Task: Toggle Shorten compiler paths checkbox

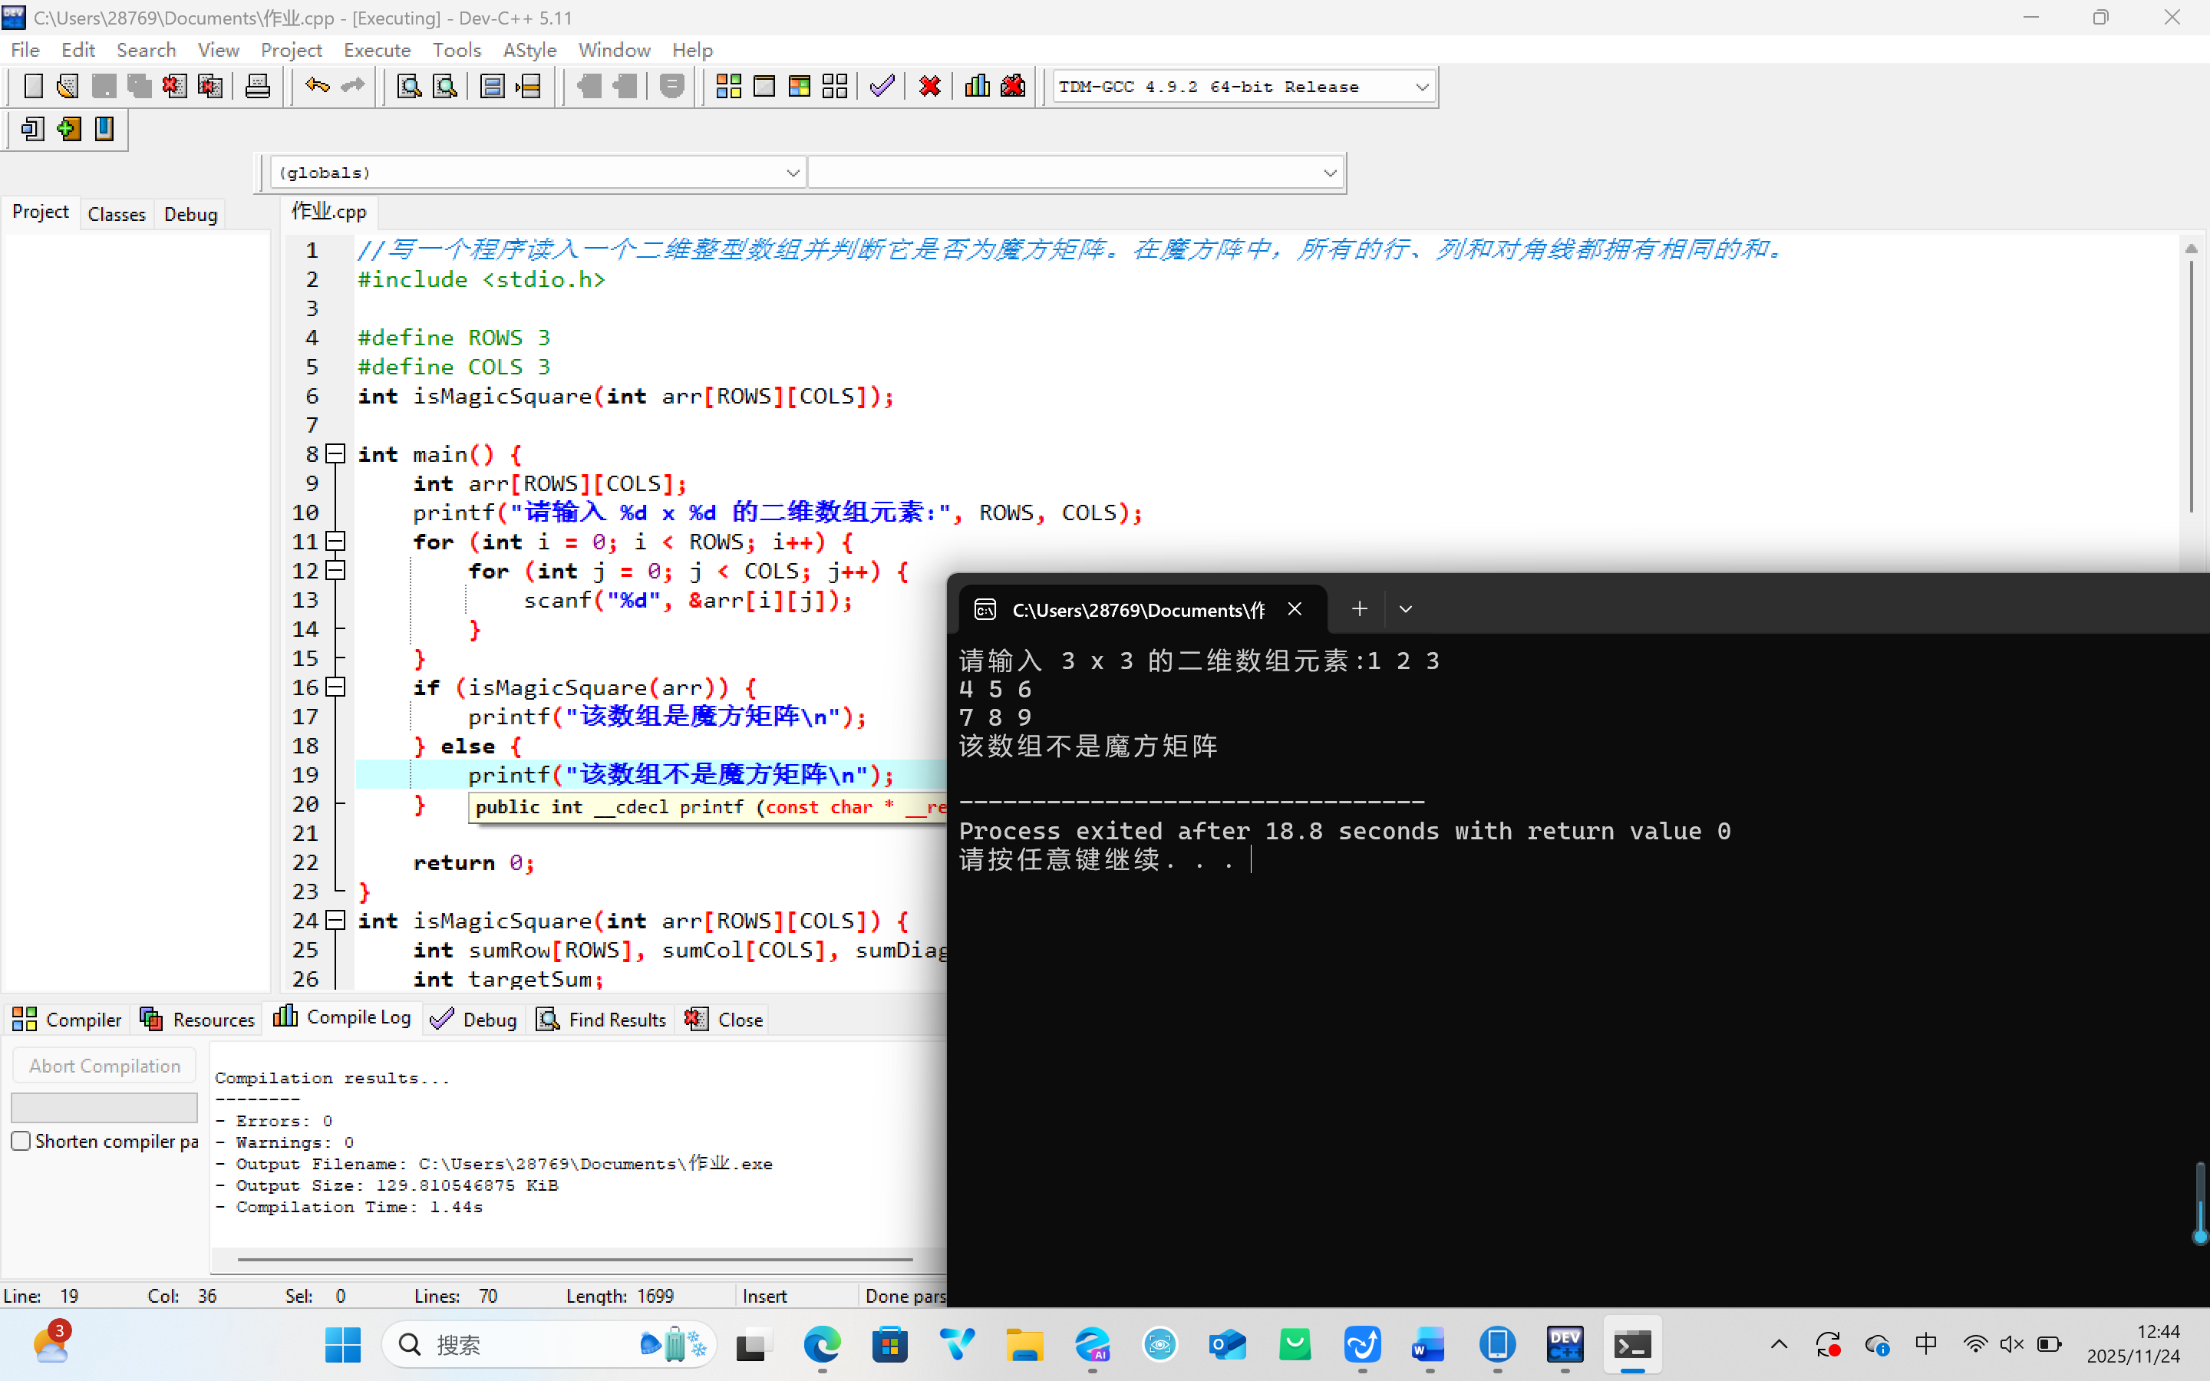Action: coord(21,1141)
